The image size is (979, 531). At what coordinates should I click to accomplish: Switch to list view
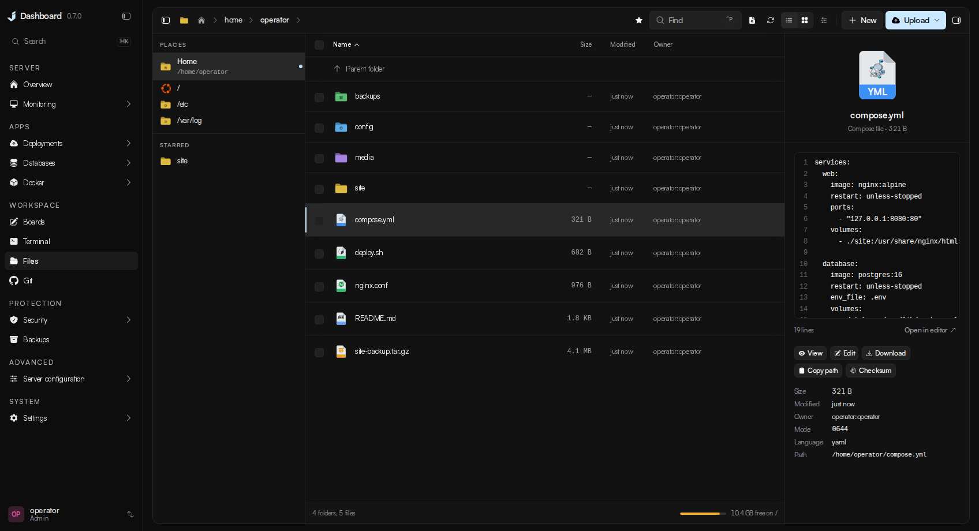pos(789,20)
